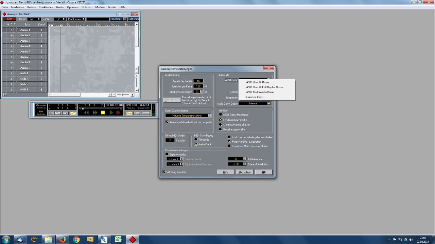Select the Midi 3 track note icon
Image resolution: width=435 pixels, height=244 pixels.
tap(11, 84)
